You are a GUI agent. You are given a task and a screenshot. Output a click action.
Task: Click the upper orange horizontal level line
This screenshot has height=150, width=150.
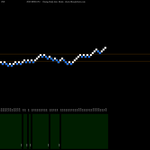(x=75, y=54)
